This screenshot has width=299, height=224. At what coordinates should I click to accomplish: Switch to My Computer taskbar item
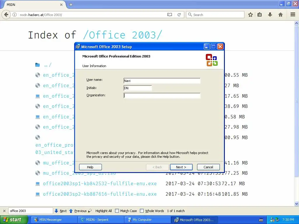(x=147, y=220)
